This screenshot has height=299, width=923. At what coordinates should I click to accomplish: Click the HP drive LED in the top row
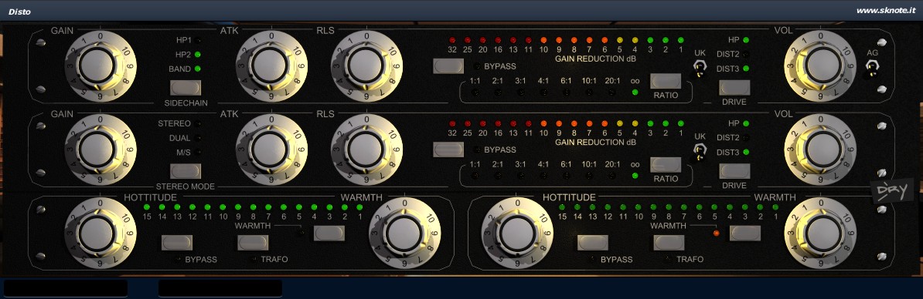click(x=747, y=40)
